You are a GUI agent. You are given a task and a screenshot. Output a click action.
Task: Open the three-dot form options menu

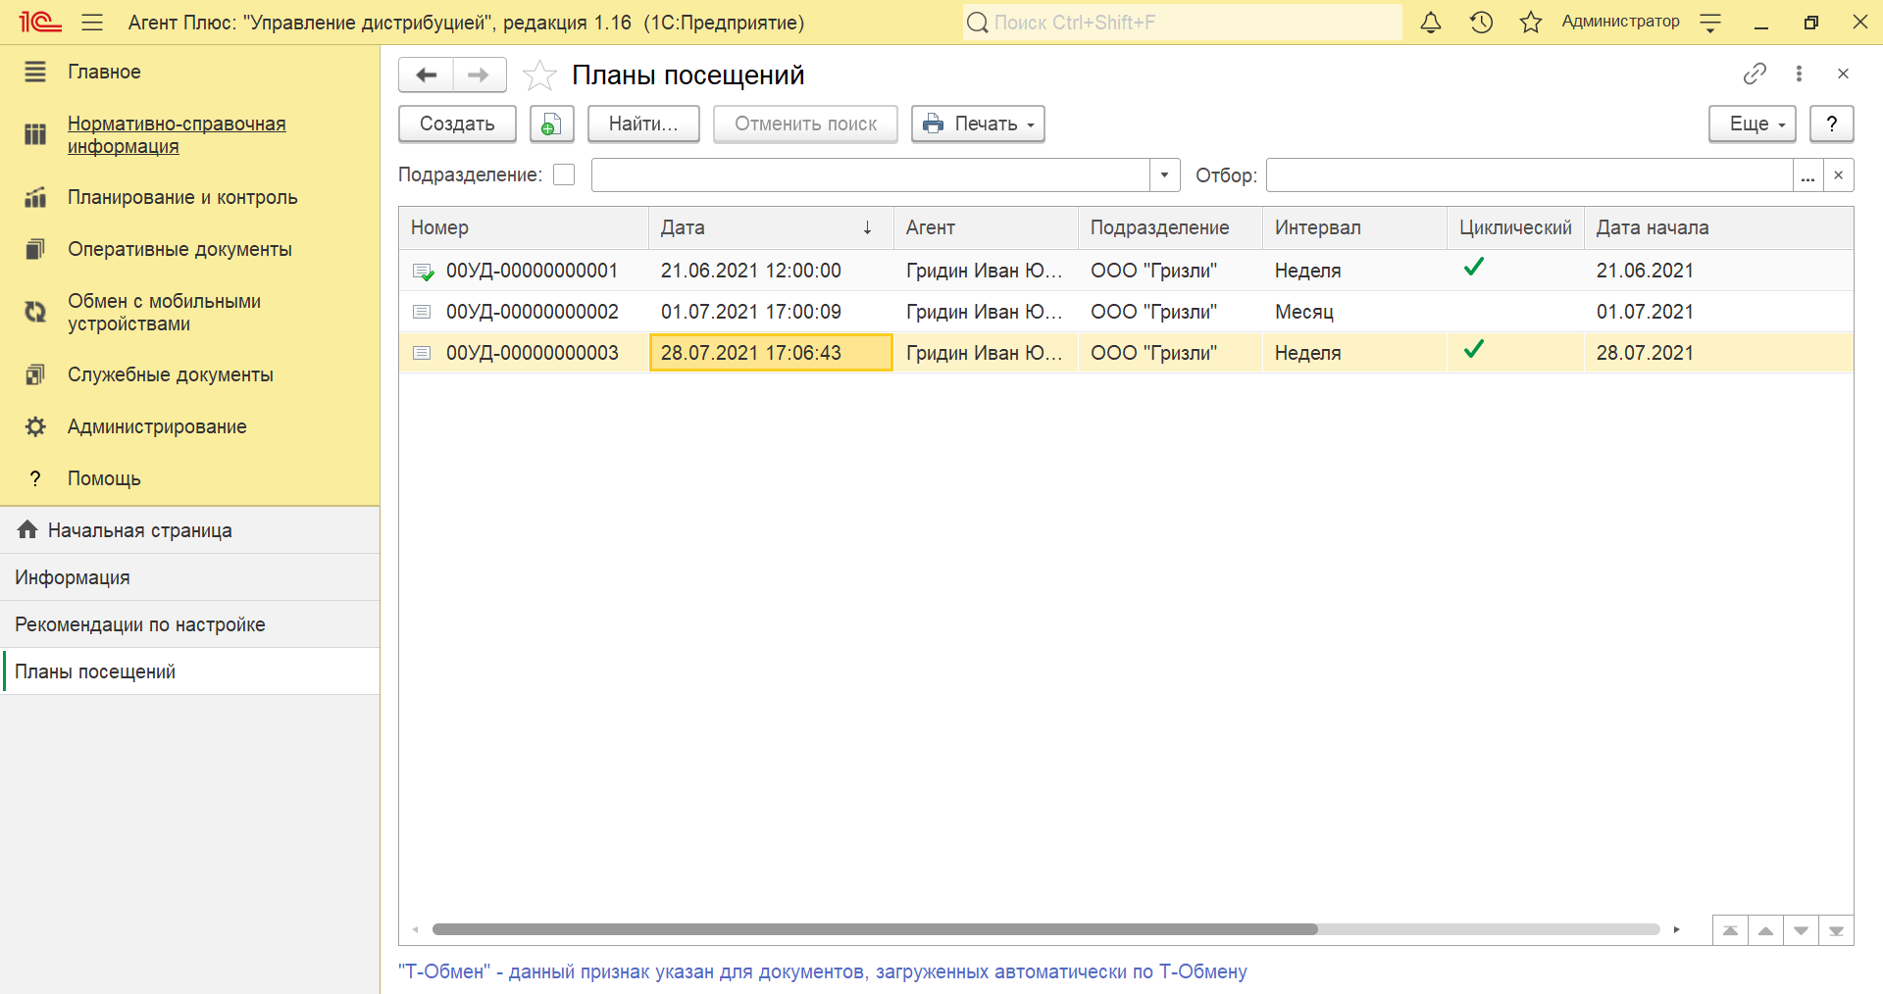click(1799, 74)
